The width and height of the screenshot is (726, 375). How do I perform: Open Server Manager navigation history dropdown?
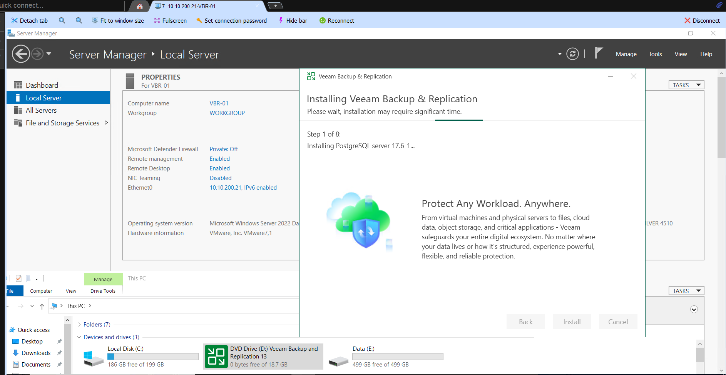(x=49, y=54)
